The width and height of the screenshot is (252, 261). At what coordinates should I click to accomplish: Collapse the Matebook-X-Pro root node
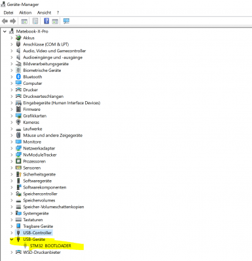click(5, 31)
